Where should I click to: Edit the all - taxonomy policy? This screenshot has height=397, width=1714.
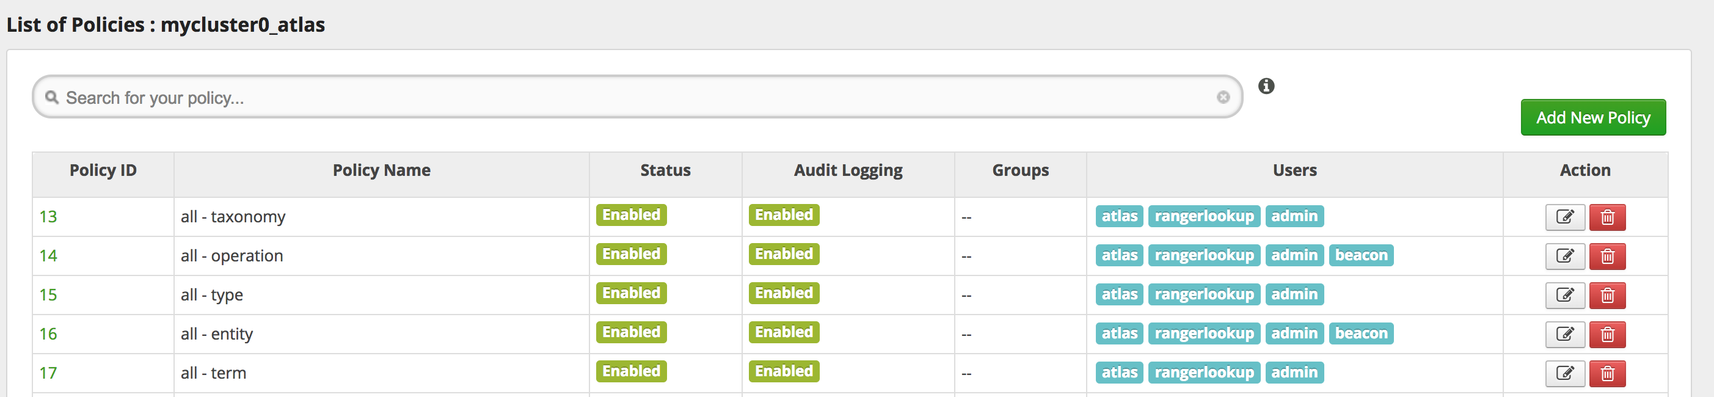(x=1564, y=217)
